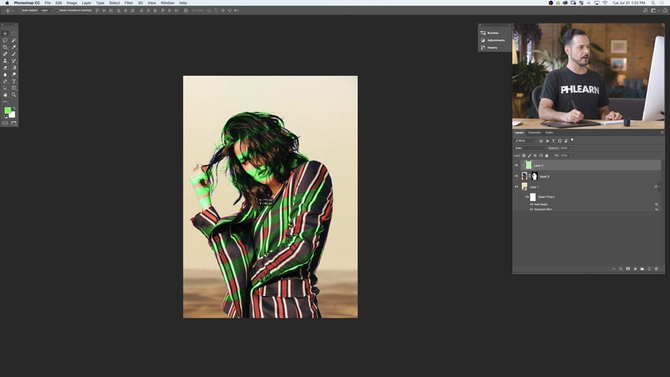Select the Elliptical Marquee tool

(14, 33)
